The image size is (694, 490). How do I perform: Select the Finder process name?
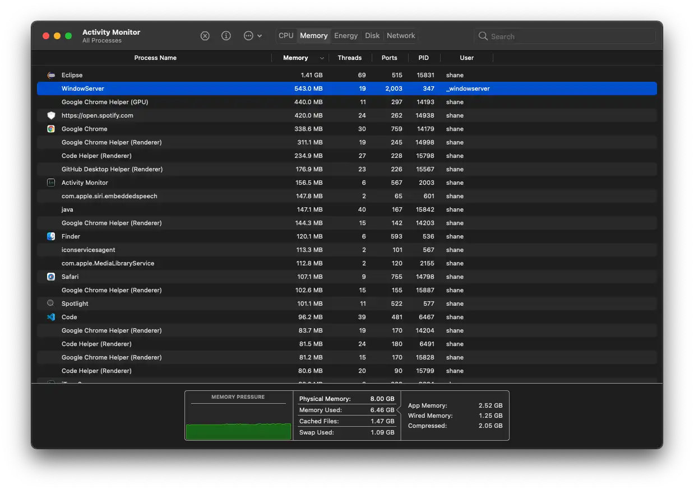pos(71,236)
